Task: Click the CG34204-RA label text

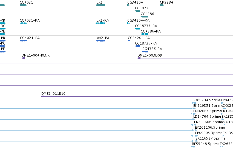Action: click(x=139, y=20)
